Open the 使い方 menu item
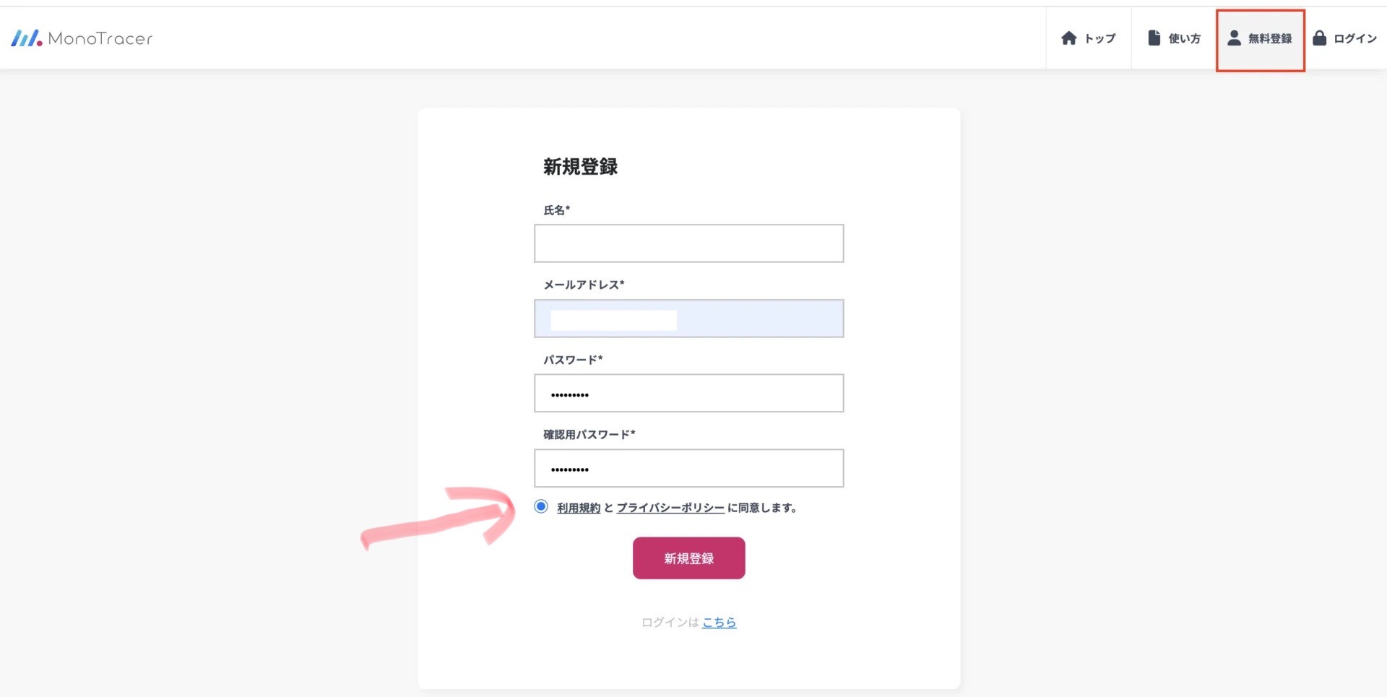The width and height of the screenshot is (1387, 697). [x=1174, y=38]
